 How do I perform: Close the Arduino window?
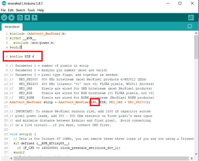click(x=192, y=3)
